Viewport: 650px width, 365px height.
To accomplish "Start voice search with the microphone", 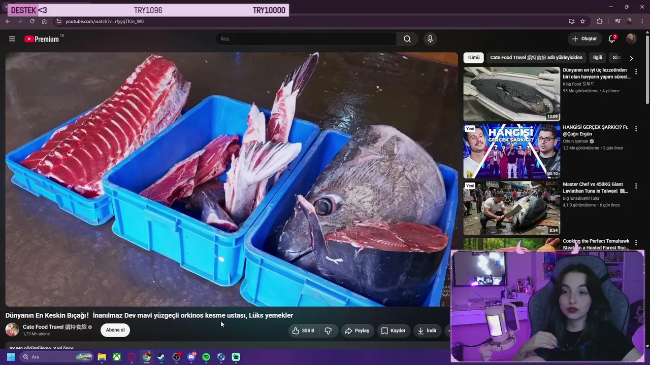I will pos(430,39).
